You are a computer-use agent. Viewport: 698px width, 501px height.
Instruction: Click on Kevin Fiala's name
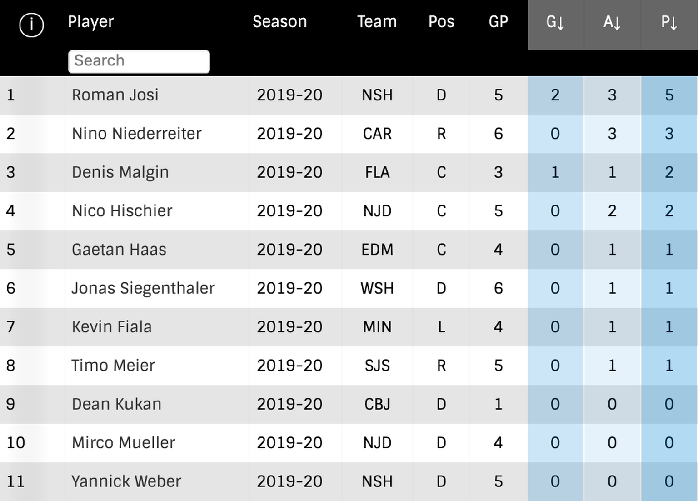(x=111, y=327)
